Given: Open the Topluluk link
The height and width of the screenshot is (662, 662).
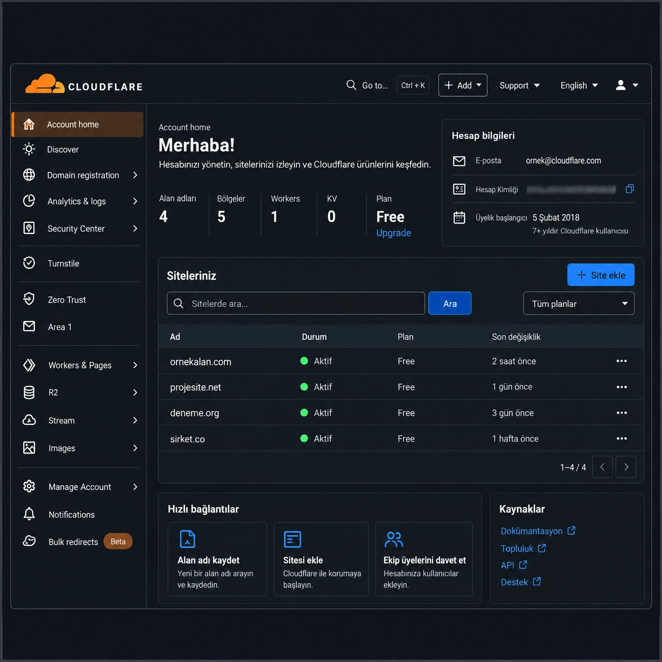Looking at the screenshot, I should 523,548.
